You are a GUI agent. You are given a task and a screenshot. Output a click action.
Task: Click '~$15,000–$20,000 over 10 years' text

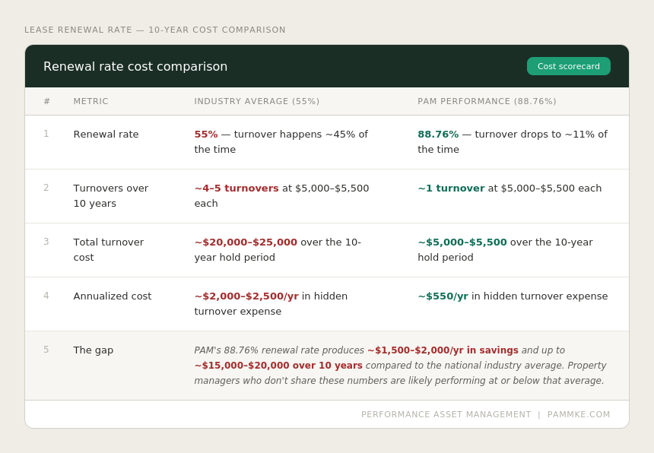tap(278, 366)
